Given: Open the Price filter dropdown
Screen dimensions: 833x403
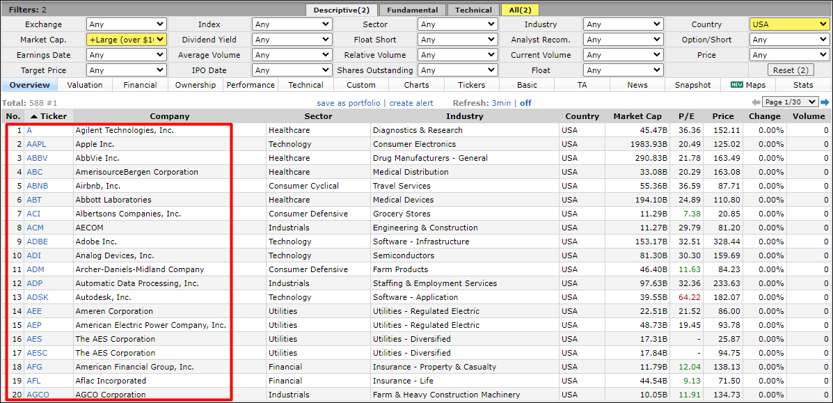Looking at the screenshot, I should pos(789,55).
